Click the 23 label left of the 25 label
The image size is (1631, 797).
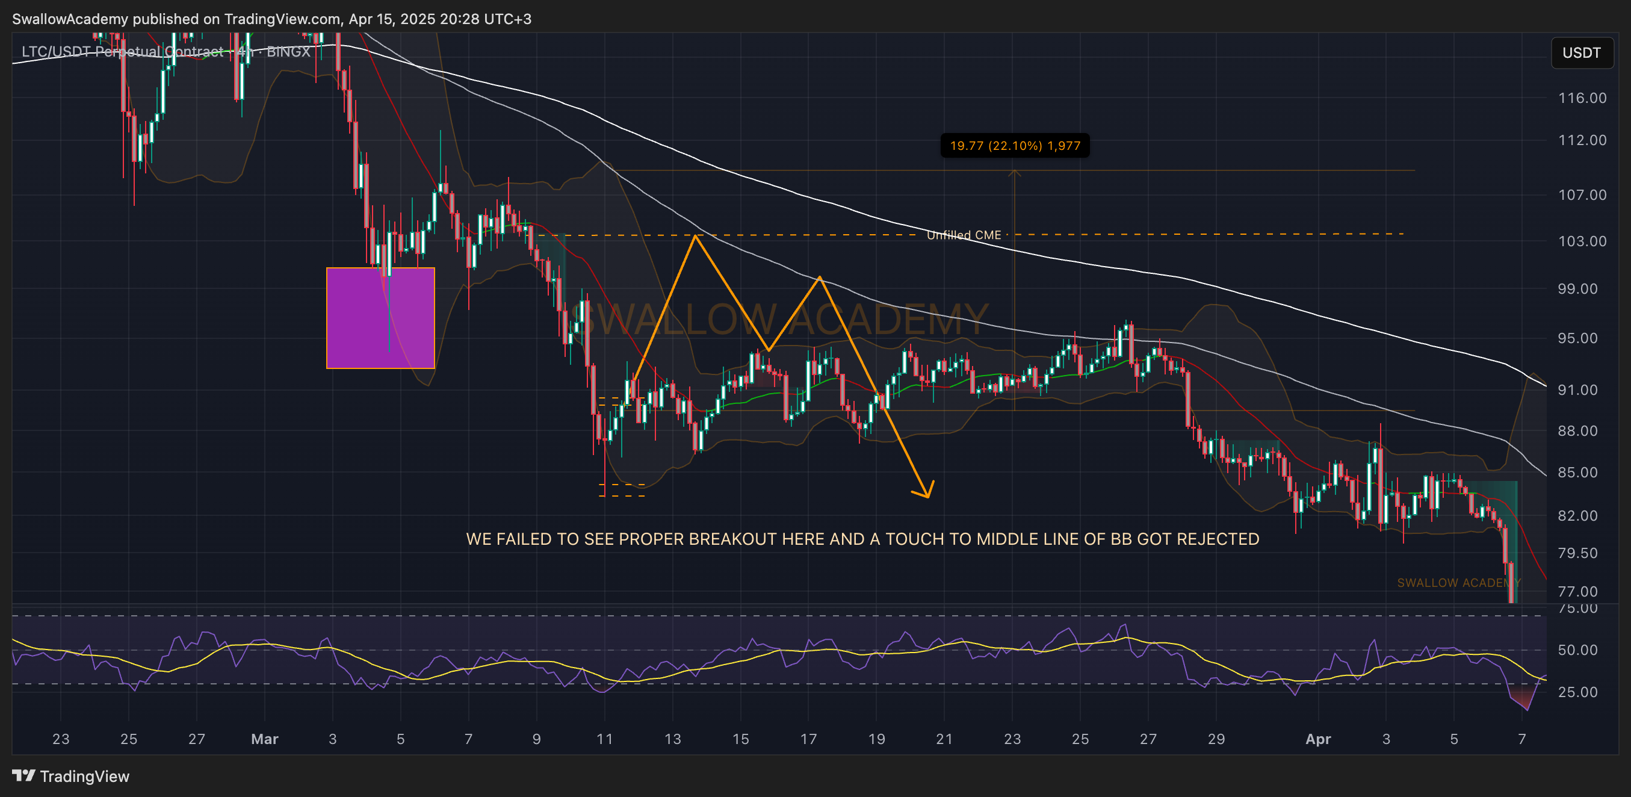(x=61, y=739)
